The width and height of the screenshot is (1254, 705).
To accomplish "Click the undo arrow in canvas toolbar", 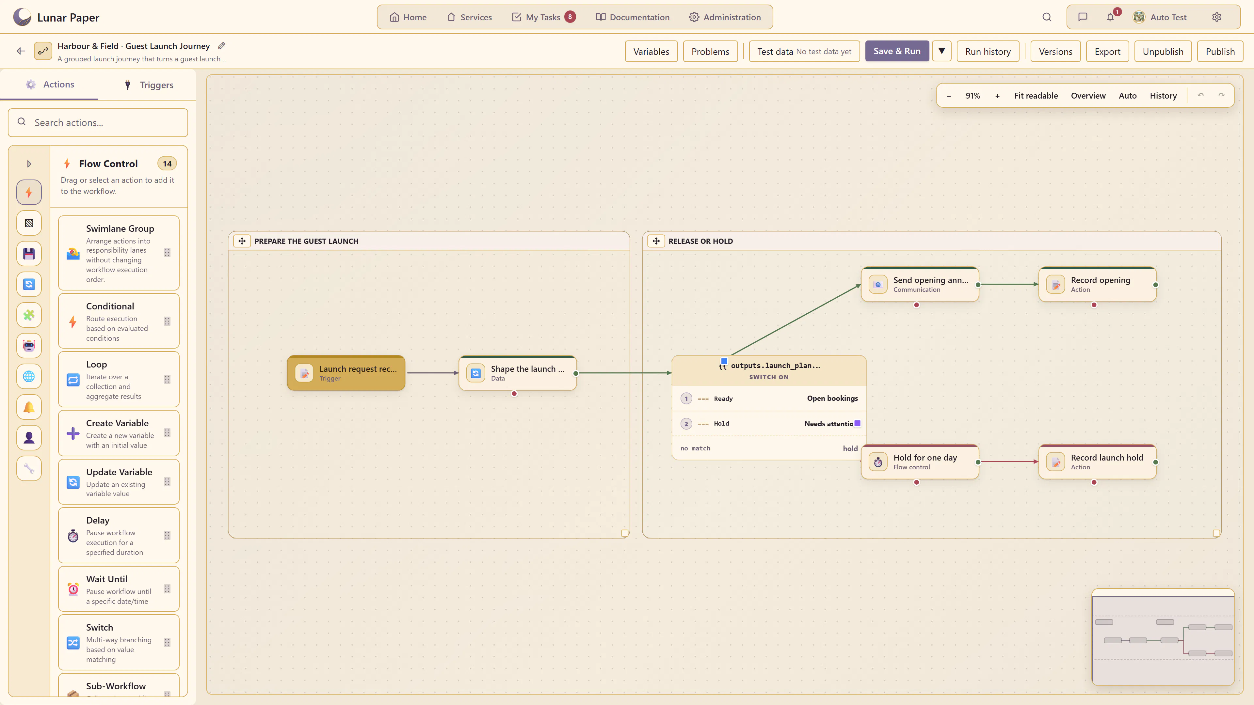I will [x=1200, y=95].
